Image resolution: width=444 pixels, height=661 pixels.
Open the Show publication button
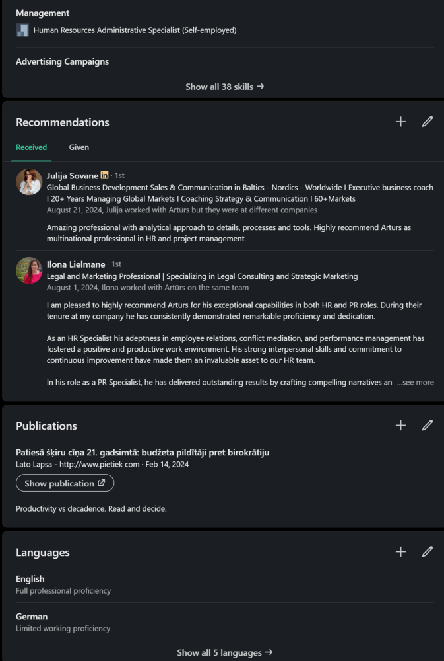point(65,483)
